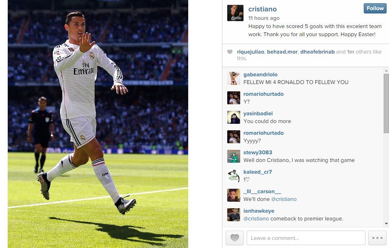The width and height of the screenshot is (389, 248).
Task: Click the heart like button beside the comment field
Action: [x=235, y=238]
